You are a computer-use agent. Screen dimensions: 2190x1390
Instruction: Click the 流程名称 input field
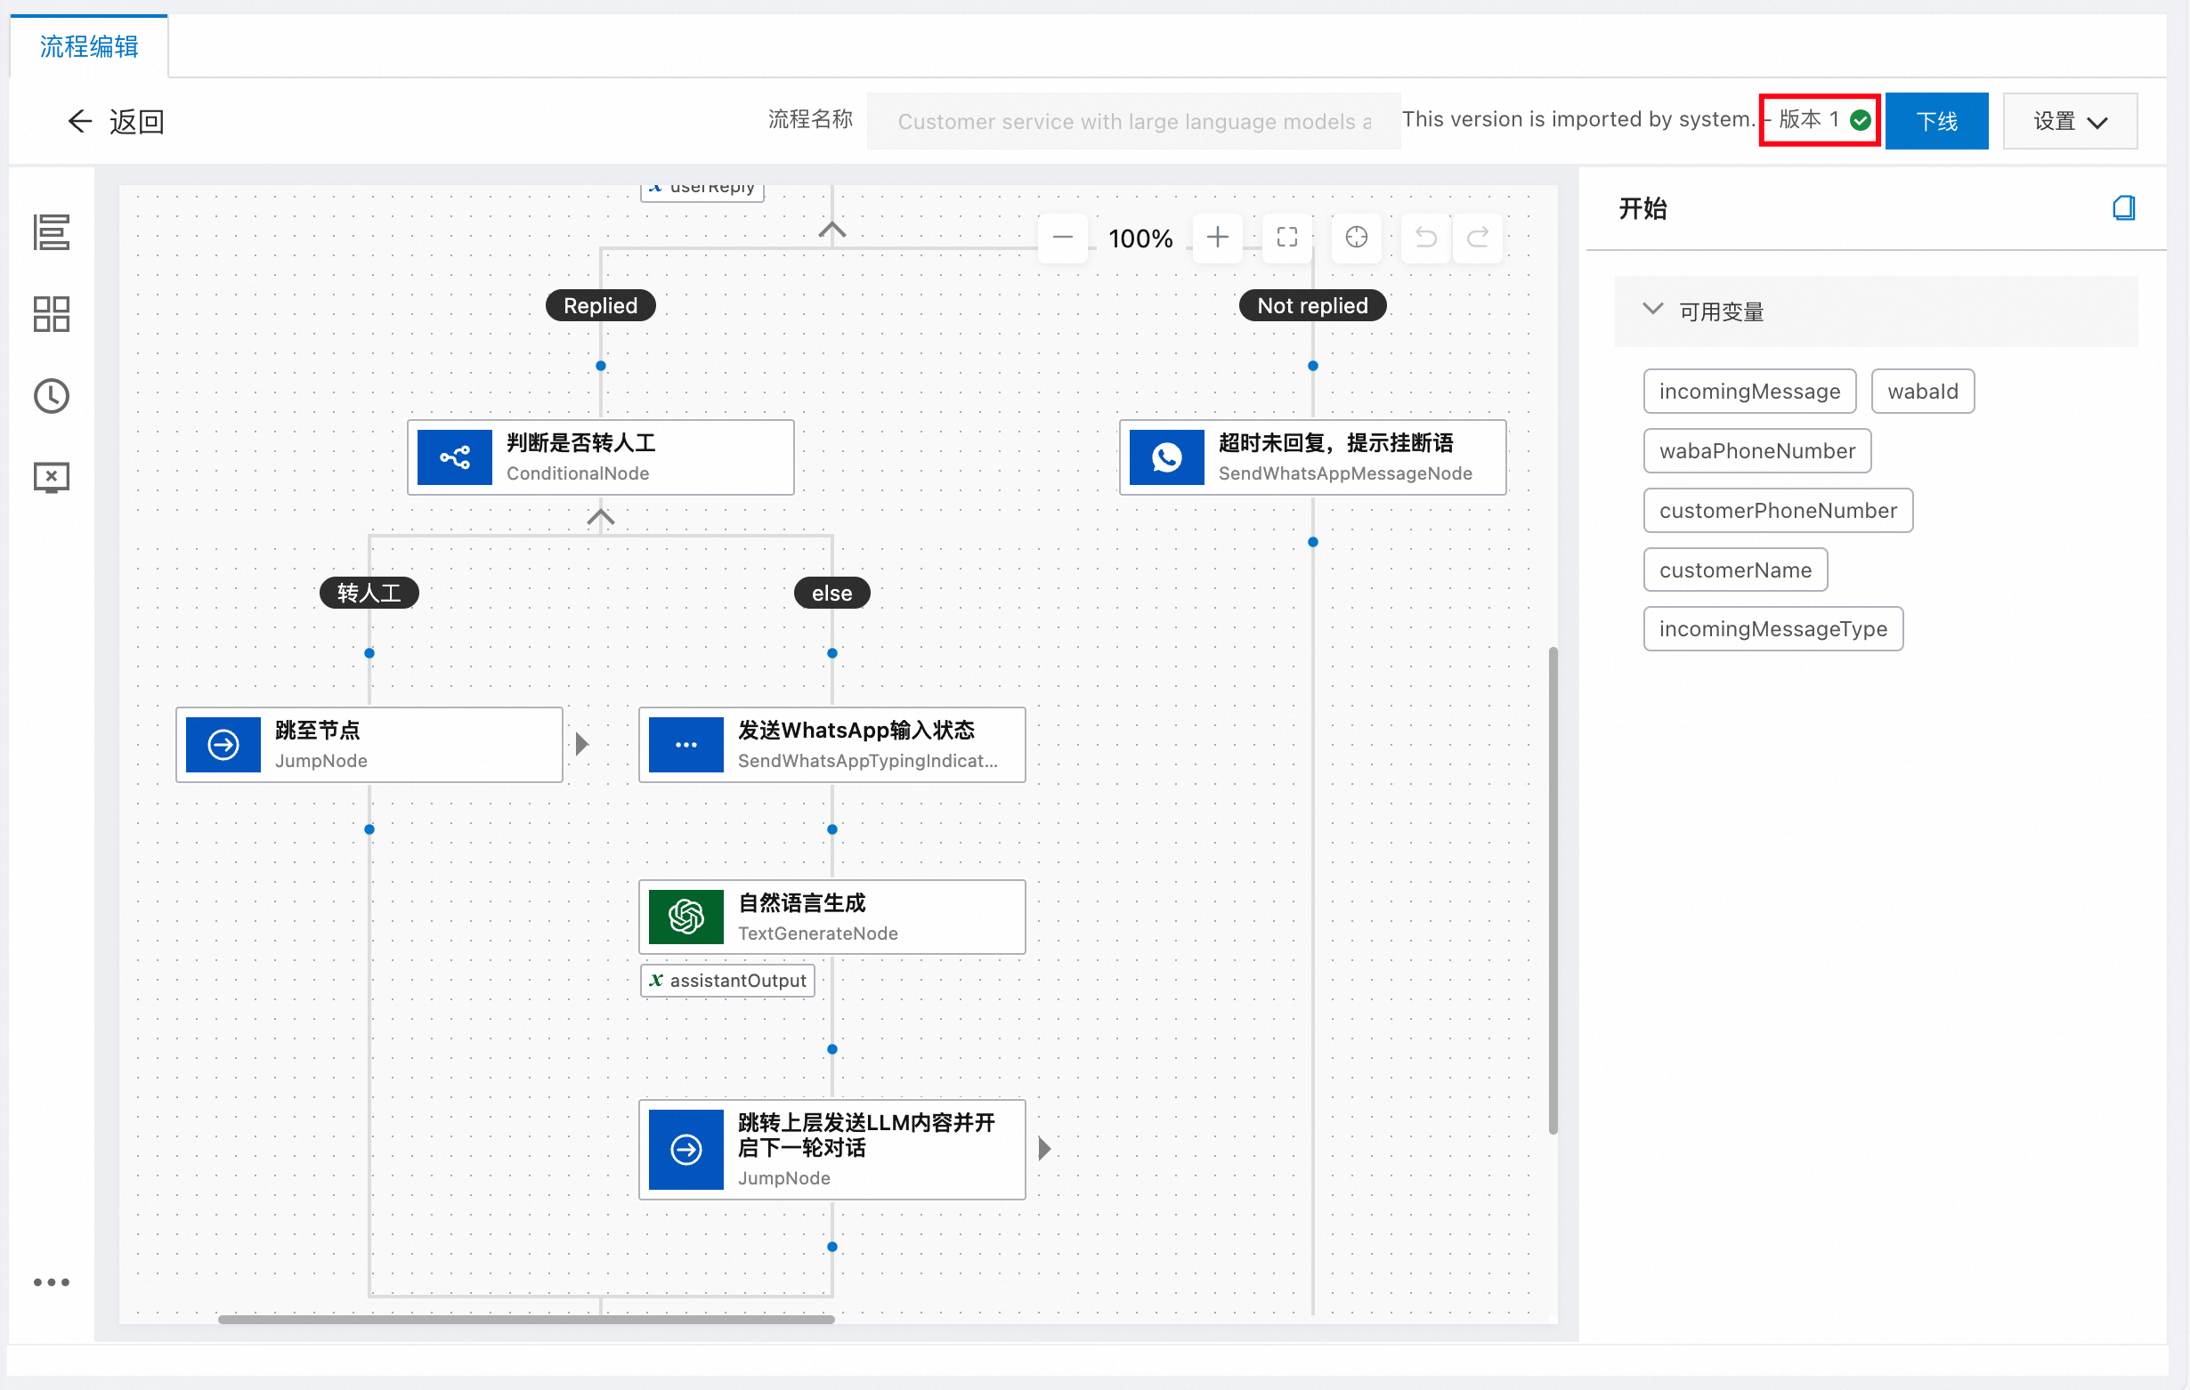click(1132, 122)
